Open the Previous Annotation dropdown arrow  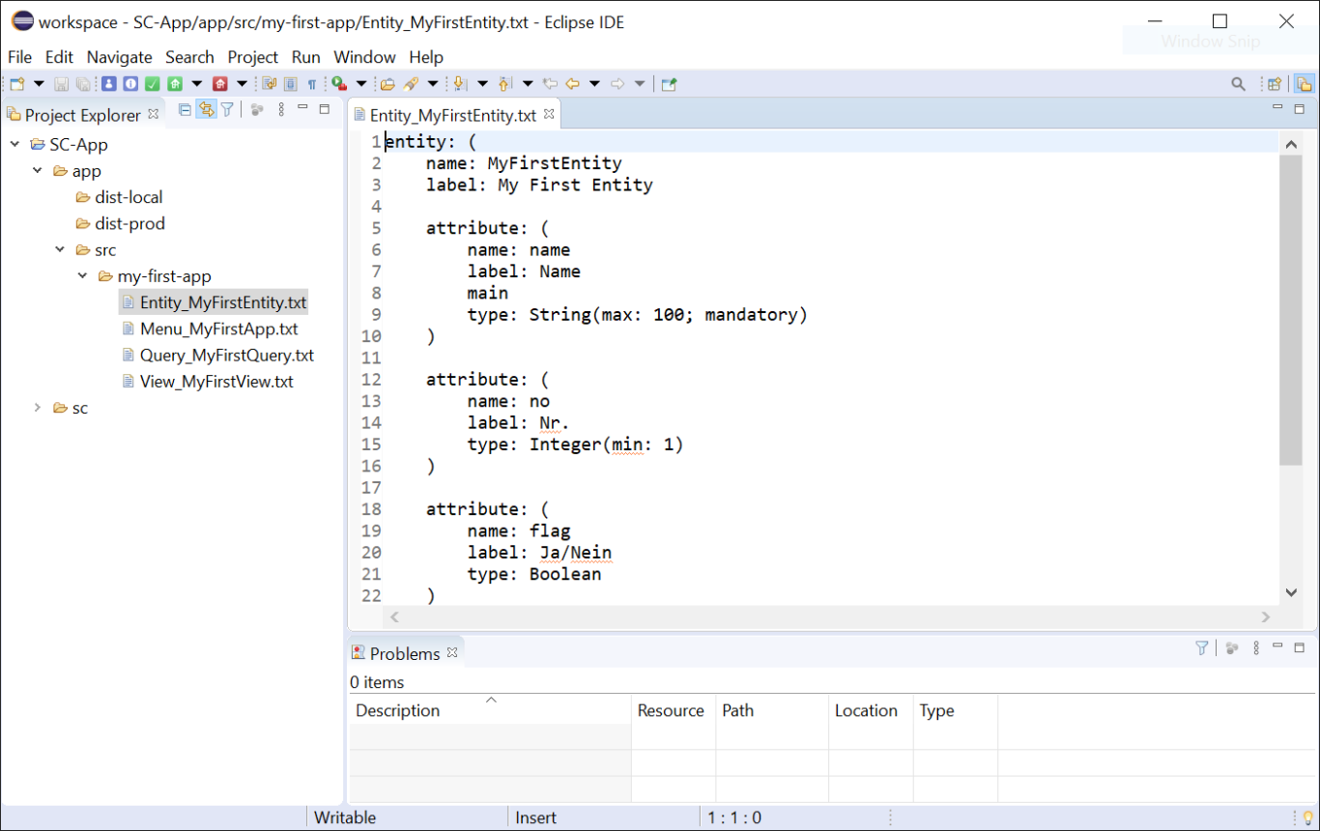(x=528, y=84)
